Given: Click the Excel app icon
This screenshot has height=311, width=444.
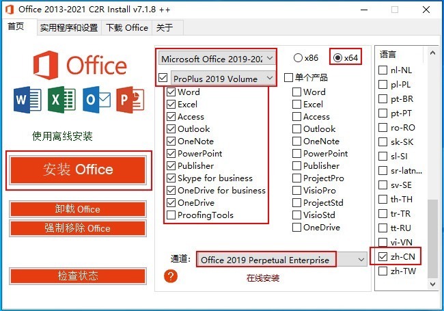Looking at the screenshot, I should (x=61, y=100).
